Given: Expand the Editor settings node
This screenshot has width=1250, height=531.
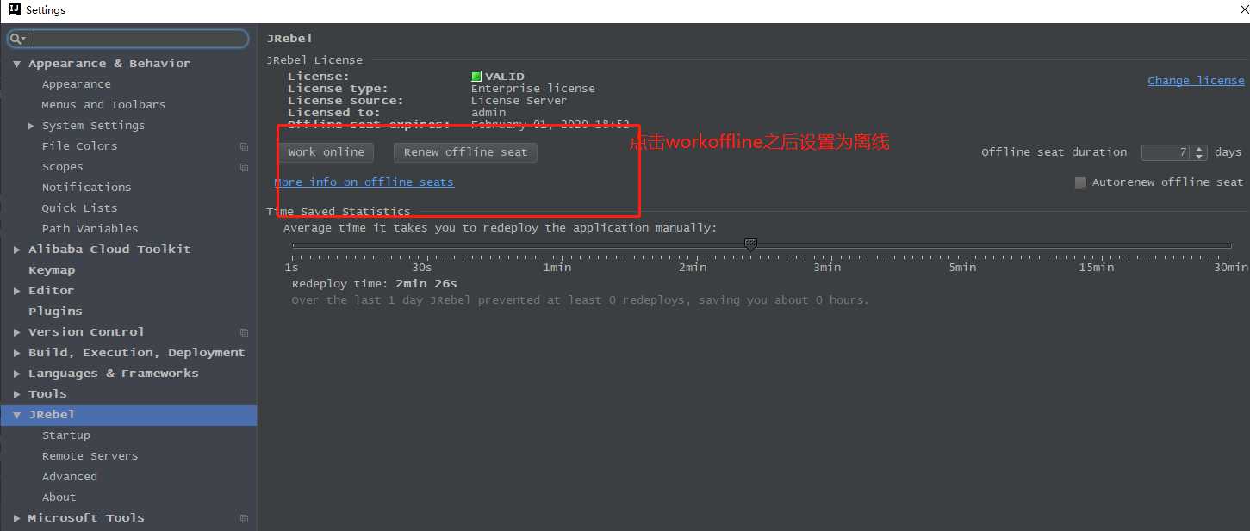Looking at the screenshot, I should 17,291.
